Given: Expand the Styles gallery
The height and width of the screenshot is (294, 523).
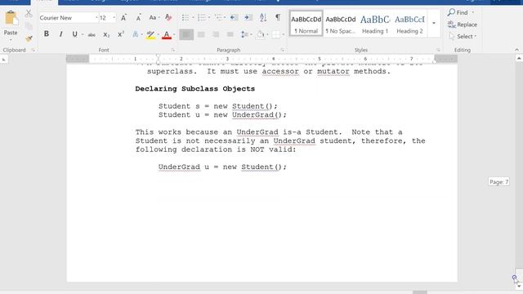Looking at the screenshot, I should click(434, 24).
